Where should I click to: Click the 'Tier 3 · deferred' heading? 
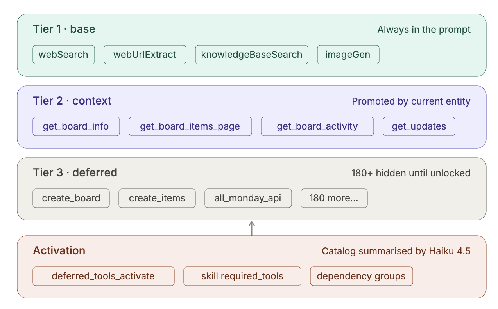(75, 173)
